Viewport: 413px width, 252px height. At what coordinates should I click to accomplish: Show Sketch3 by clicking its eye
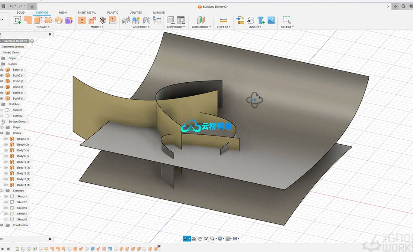6,208
